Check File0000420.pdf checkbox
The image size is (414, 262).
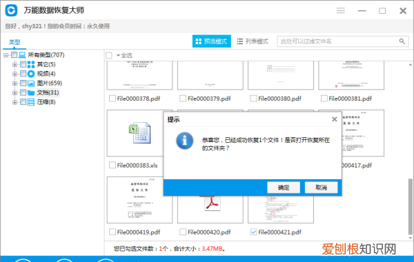click(x=183, y=232)
